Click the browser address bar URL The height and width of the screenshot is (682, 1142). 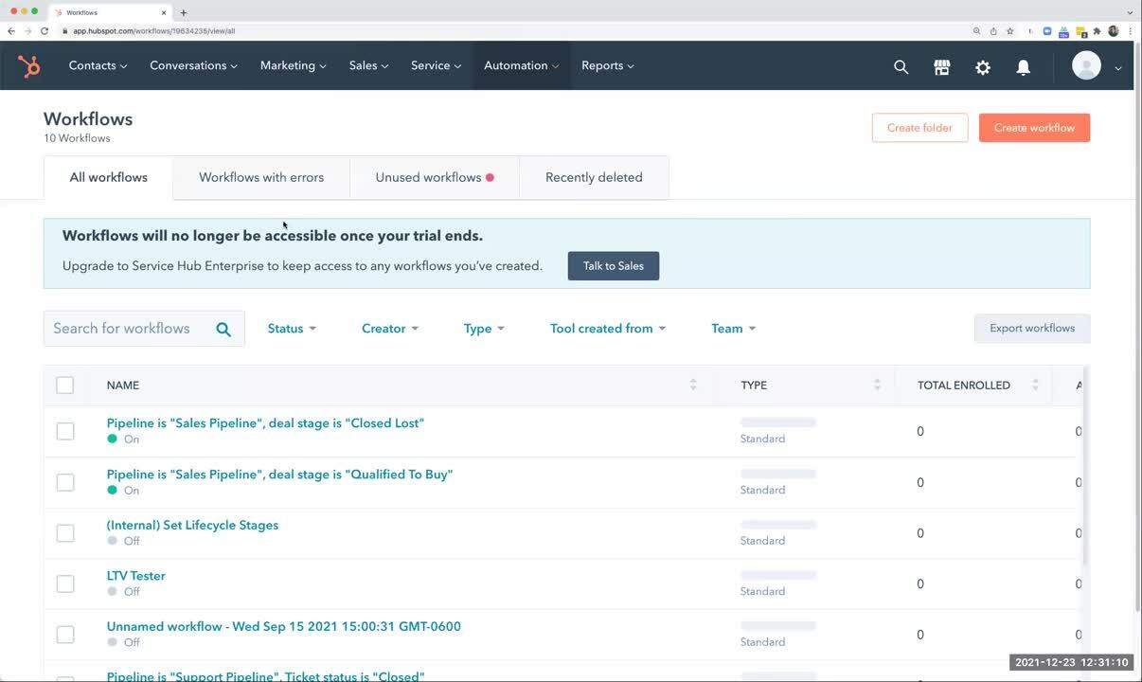click(154, 31)
